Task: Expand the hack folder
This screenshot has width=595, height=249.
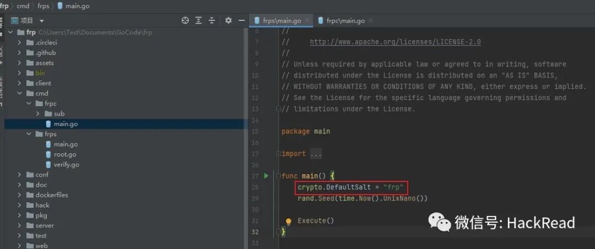Action: 20,205
